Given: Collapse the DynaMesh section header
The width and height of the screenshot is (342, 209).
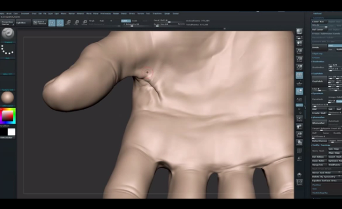Looking at the screenshot, I should (318, 94).
